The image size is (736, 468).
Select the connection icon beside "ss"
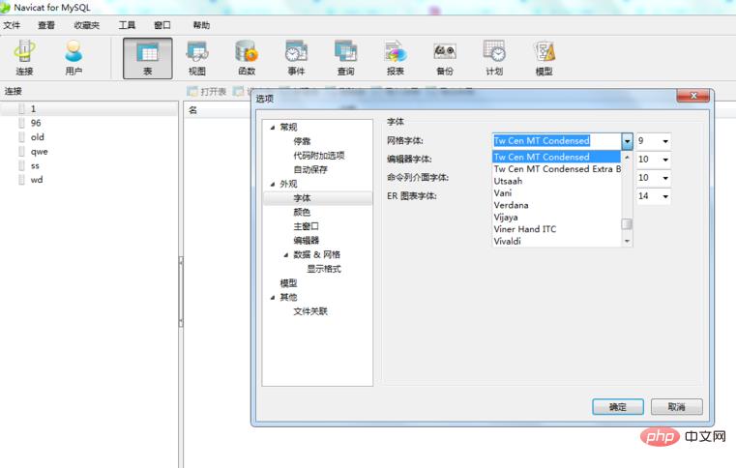[21, 165]
